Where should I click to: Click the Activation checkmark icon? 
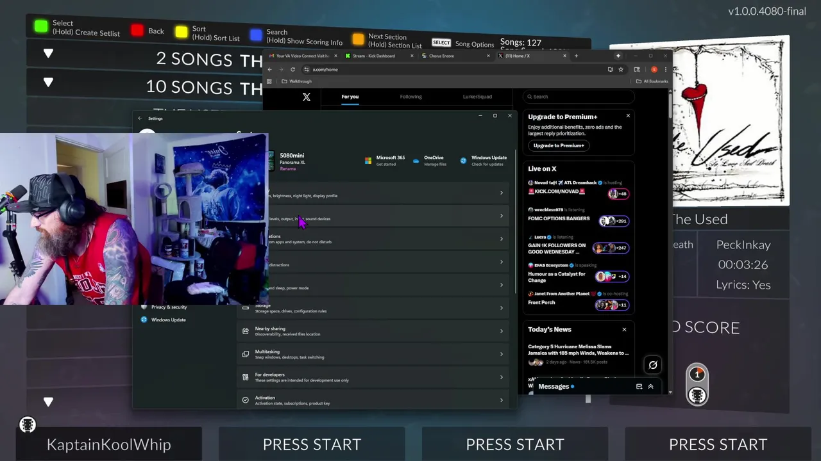click(x=245, y=400)
